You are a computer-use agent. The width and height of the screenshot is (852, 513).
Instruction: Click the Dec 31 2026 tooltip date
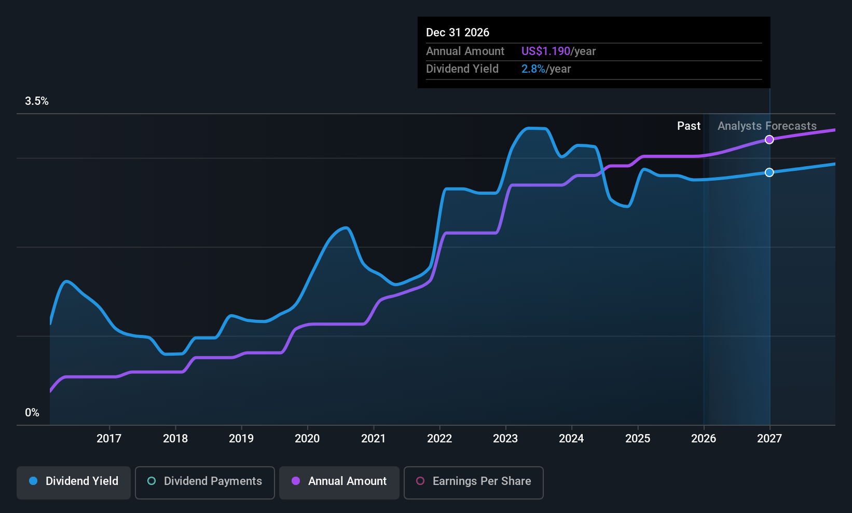458,33
